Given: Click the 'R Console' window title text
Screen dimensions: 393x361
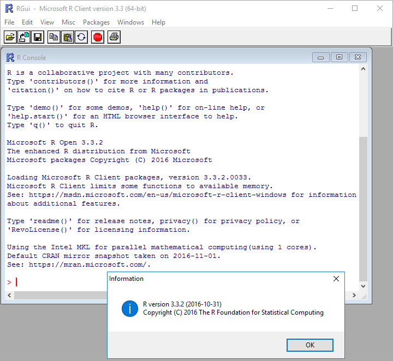Looking at the screenshot, I should click(x=31, y=58).
